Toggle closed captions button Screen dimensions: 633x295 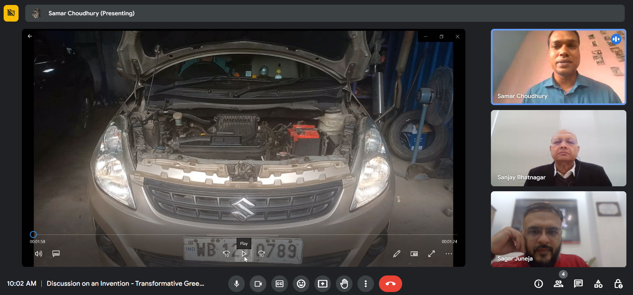coord(280,284)
